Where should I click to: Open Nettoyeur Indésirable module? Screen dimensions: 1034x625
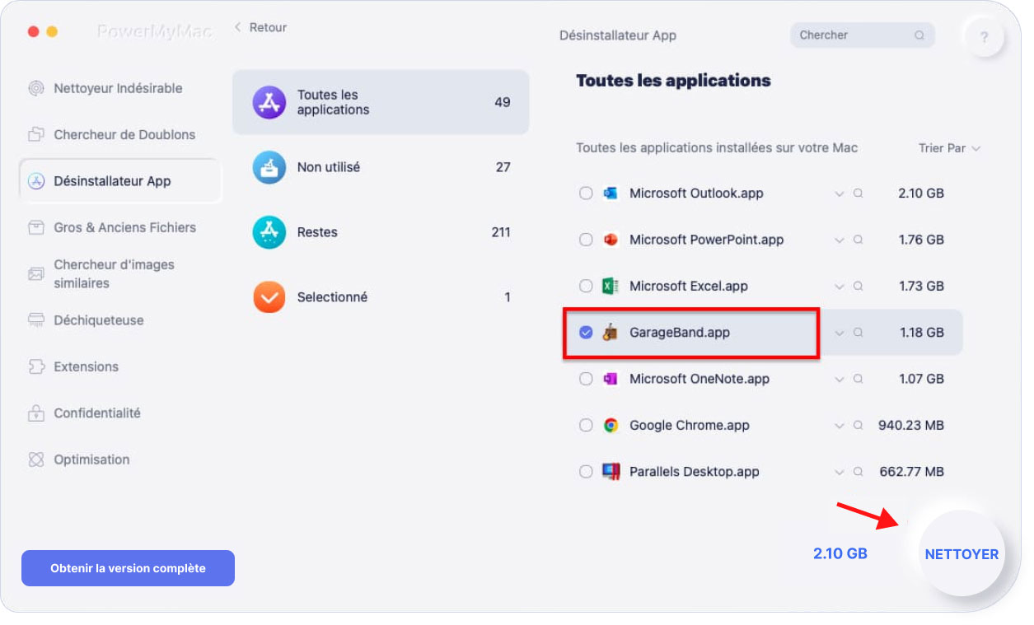pyautogui.click(x=119, y=88)
